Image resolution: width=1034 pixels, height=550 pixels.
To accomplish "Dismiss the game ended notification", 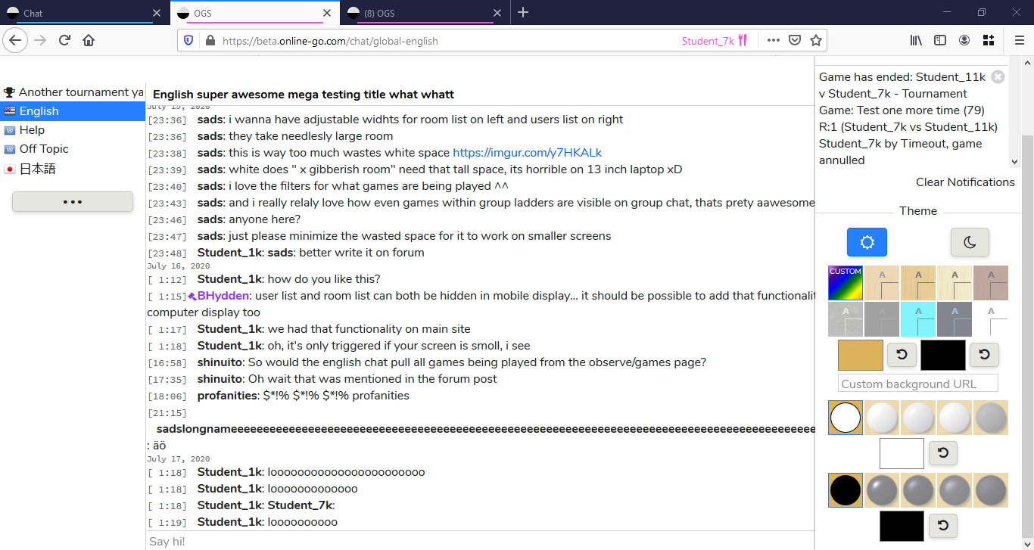I will click(x=998, y=76).
